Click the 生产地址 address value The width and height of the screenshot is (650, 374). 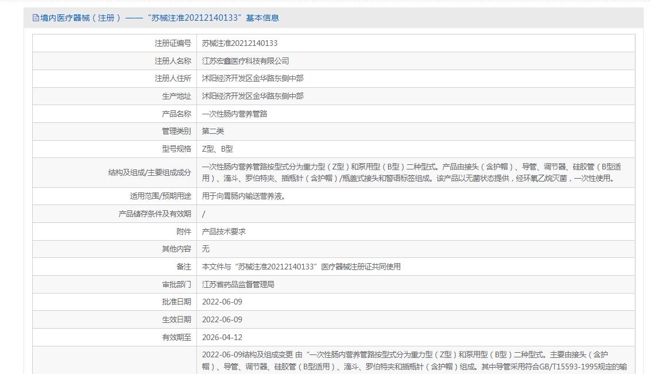click(253, 96)
